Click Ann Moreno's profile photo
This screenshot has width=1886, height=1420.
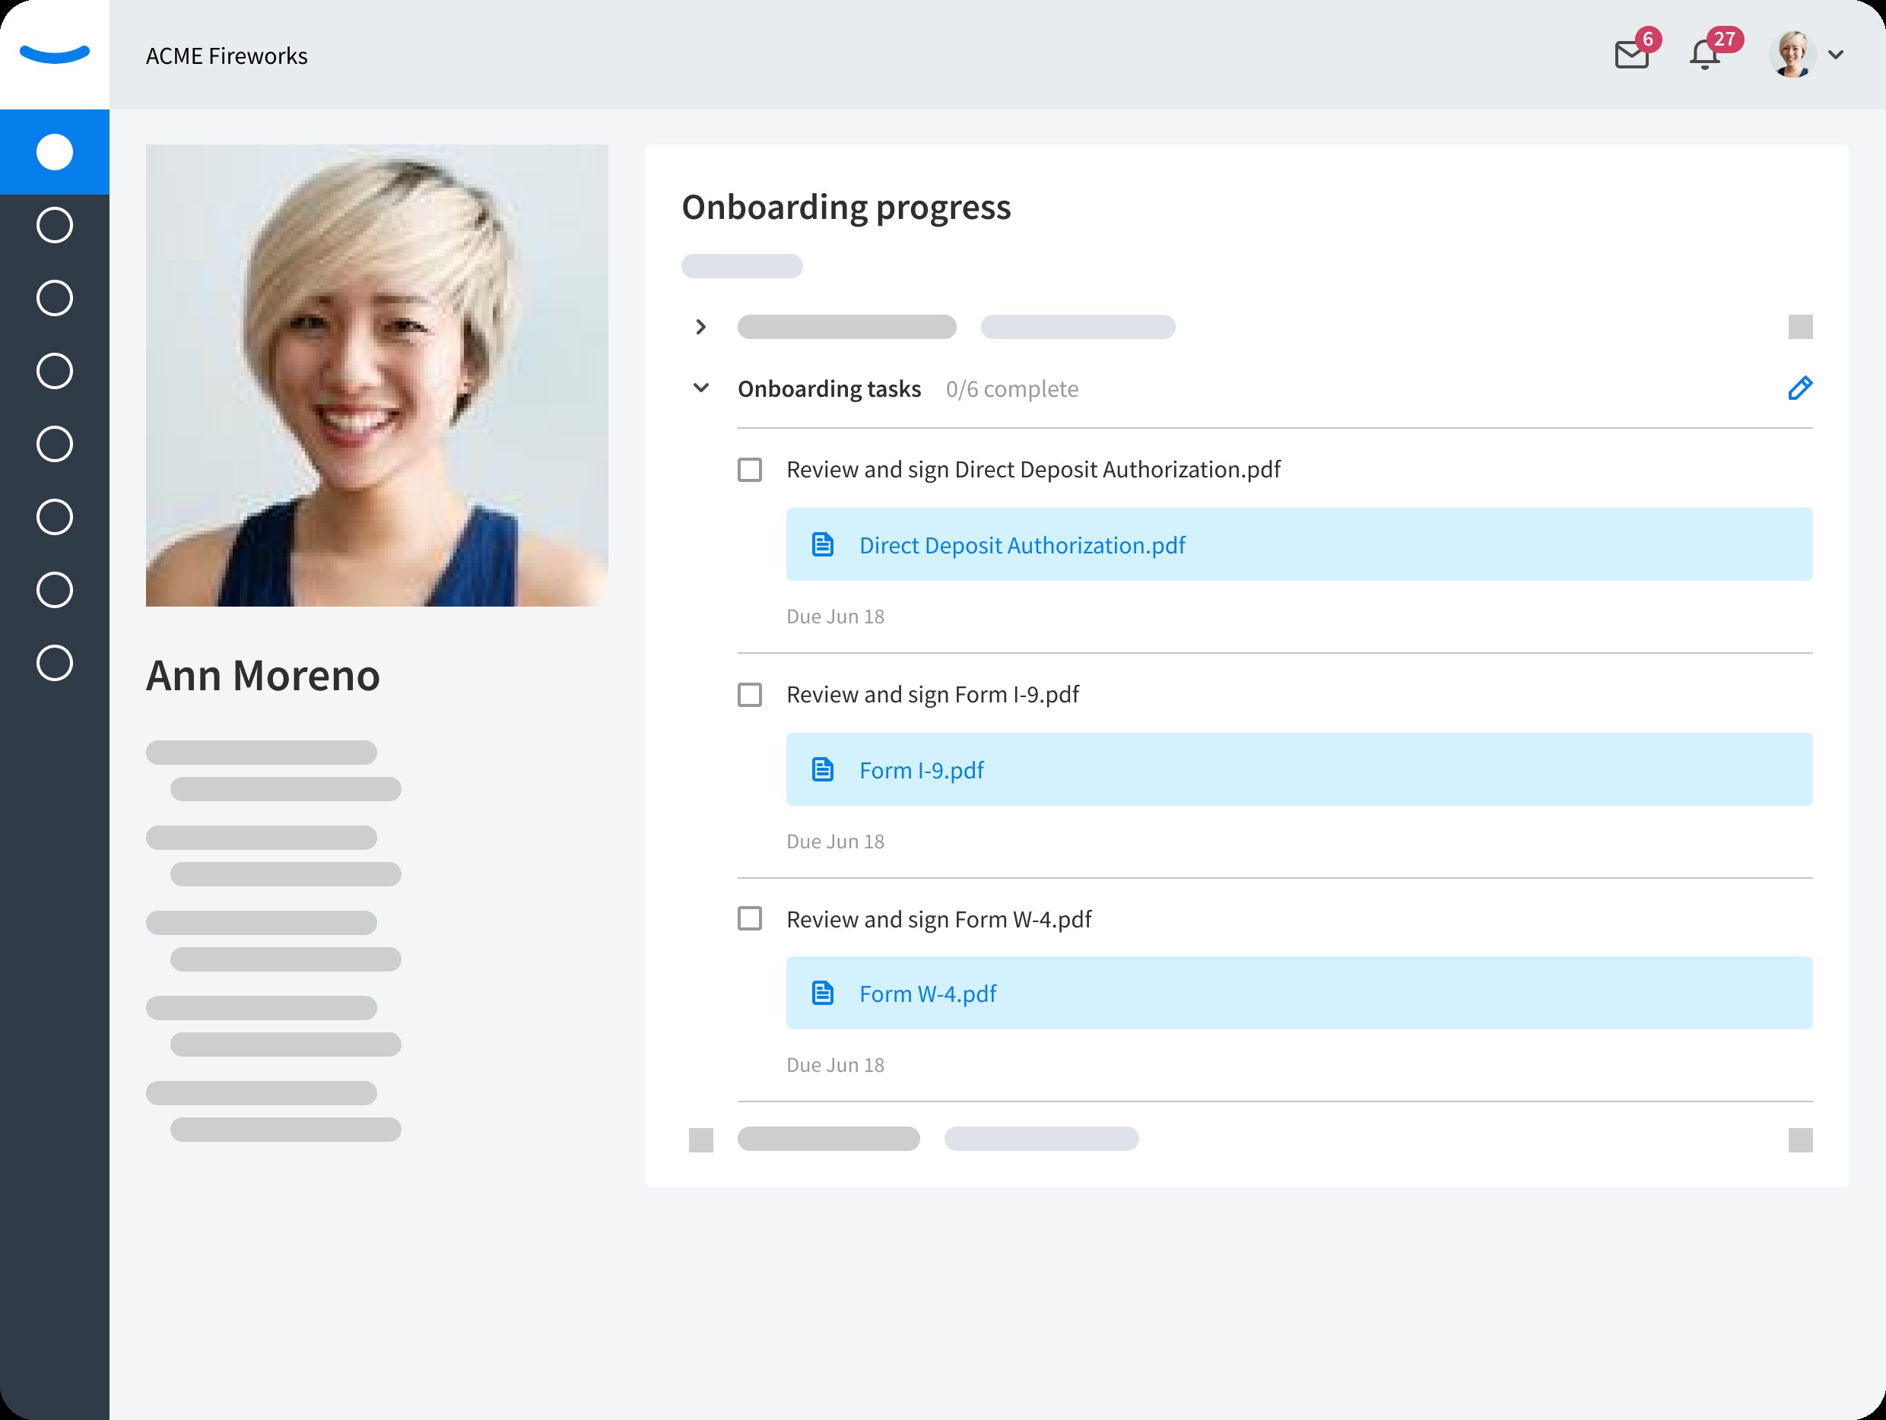pos(377,375)
